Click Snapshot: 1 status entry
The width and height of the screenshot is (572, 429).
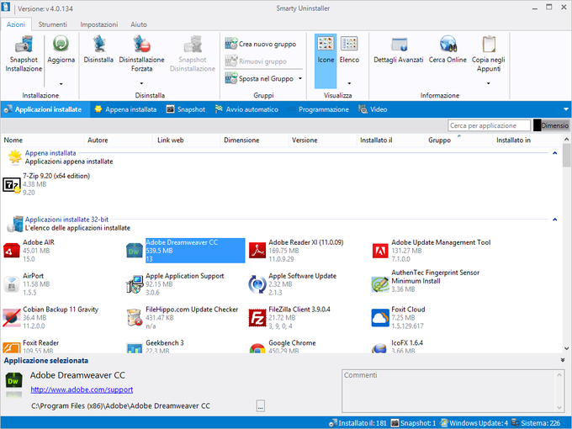(413, 423)
